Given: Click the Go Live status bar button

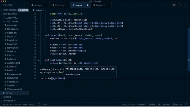Looking at the screenshot, I should pos(178,104).
